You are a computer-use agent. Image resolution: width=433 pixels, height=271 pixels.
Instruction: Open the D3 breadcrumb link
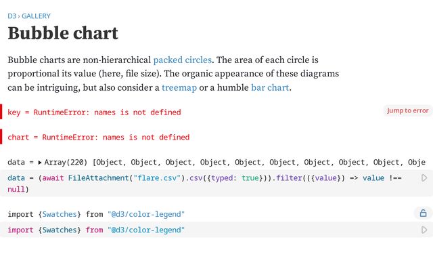12,16
